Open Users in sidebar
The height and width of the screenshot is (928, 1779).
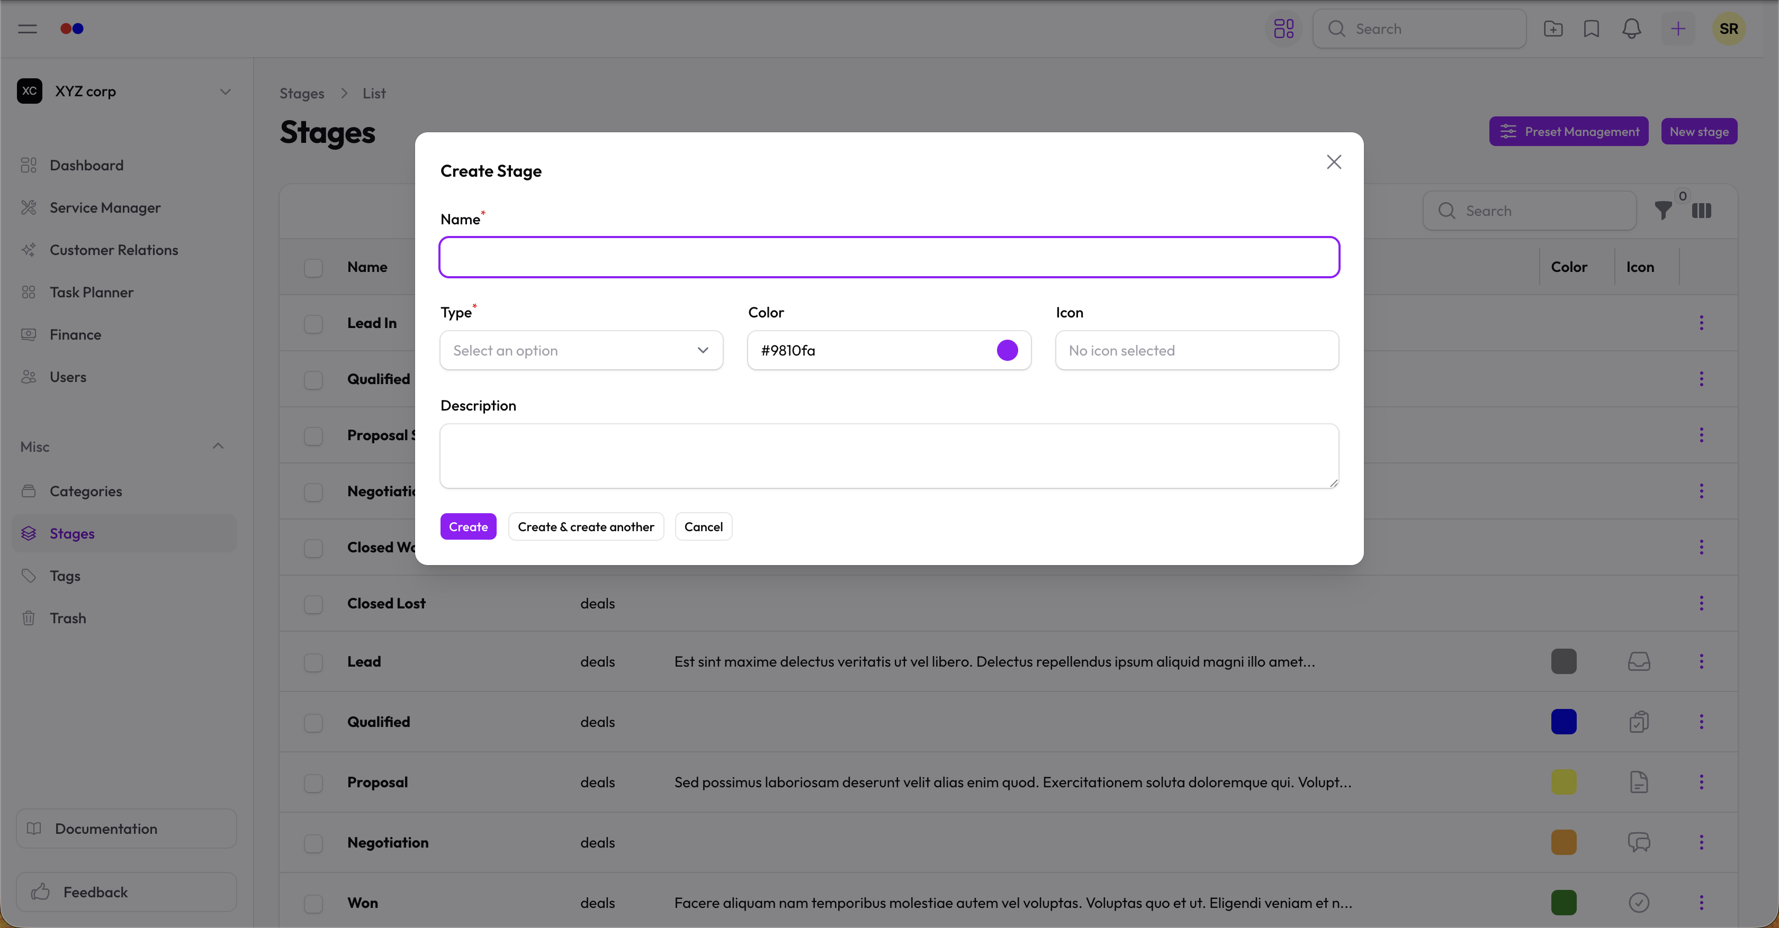tap(124, 377)
